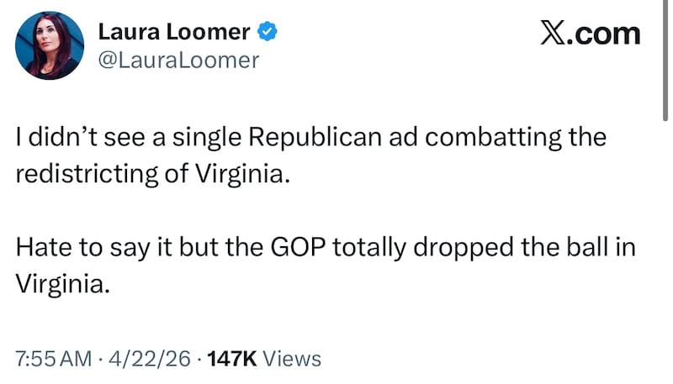The height and width of the screenshot is (384, 673).
Task: Click the 147K view count number
Action: [231, 359]
